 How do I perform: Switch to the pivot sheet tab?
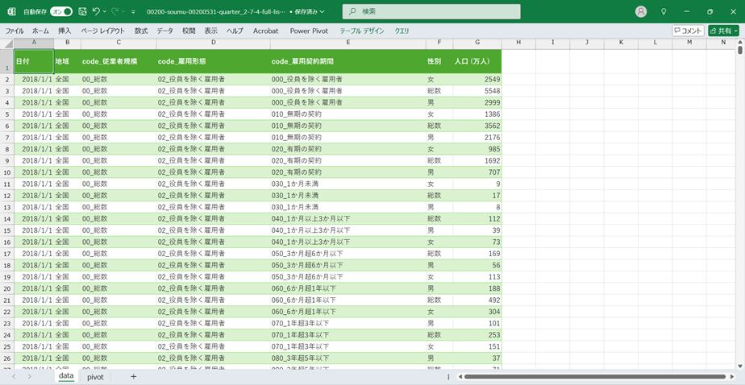tap(95, 376)
